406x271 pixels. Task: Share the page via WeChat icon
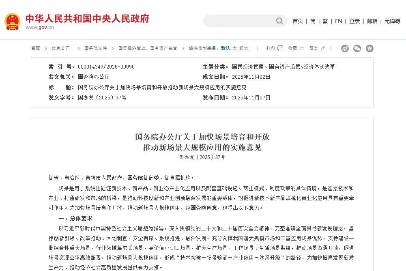357,49
